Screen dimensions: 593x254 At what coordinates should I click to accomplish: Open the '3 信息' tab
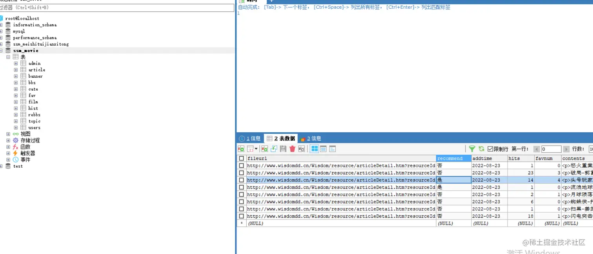coord(311,139)
